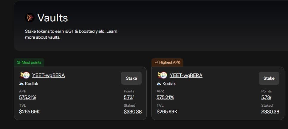Click the Kodiak logo icon in the Highest APR card
288x129 pixels.
pyautogui.click(x=159, y=84)
